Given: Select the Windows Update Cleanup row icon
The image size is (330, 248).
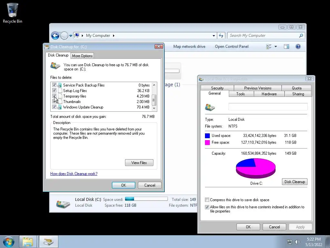Looking at the screenshot, I should [x=60, y=107].
